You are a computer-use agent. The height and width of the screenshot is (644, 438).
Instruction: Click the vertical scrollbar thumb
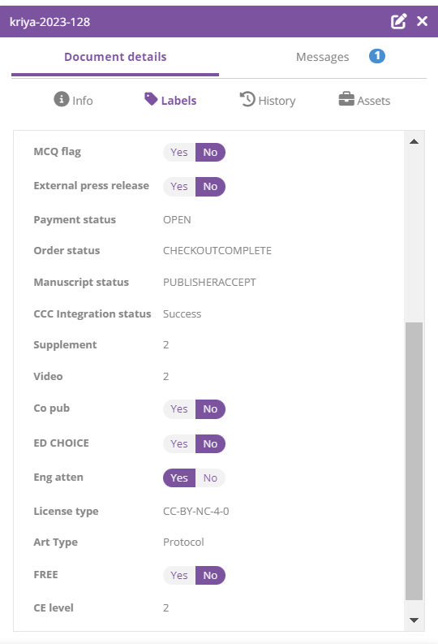click(414, 461)
